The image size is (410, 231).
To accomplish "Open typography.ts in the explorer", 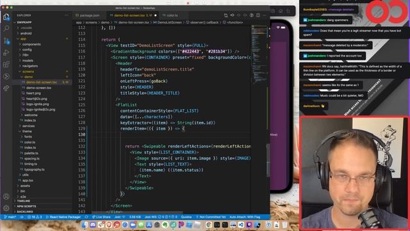I will (x=34, y=169).
